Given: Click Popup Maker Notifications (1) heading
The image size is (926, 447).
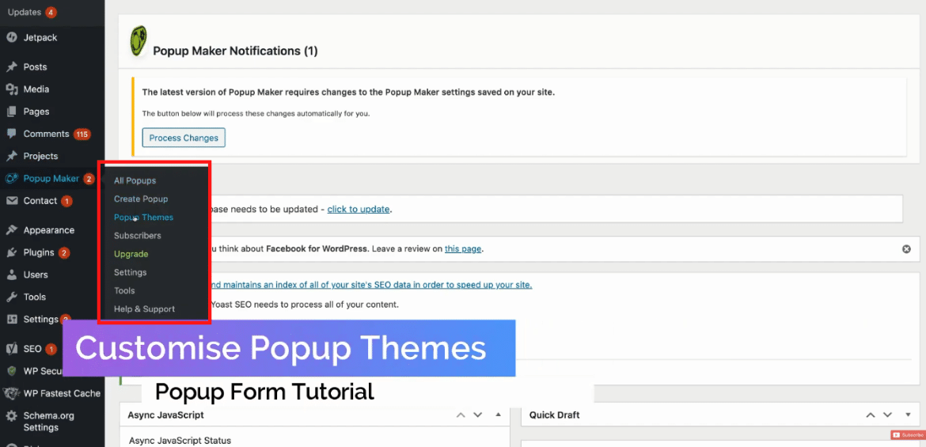Looking at the screenshot, I should pos(235,51).
